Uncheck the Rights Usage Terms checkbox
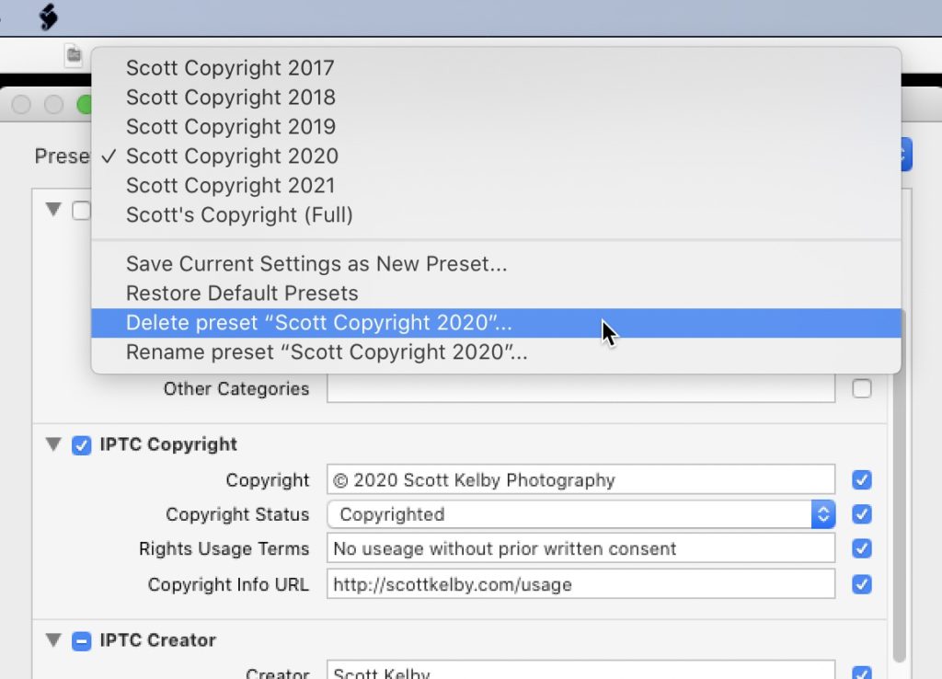 point(861,548)
